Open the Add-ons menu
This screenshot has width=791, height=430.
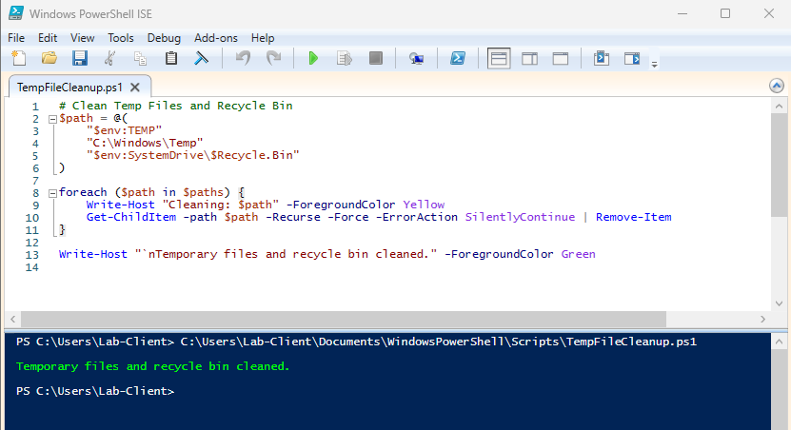216,38
